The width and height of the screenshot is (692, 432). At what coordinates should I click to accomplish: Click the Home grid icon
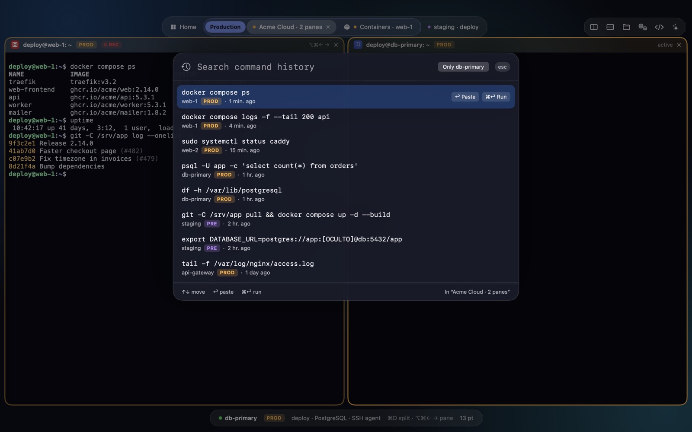[173, 27]
